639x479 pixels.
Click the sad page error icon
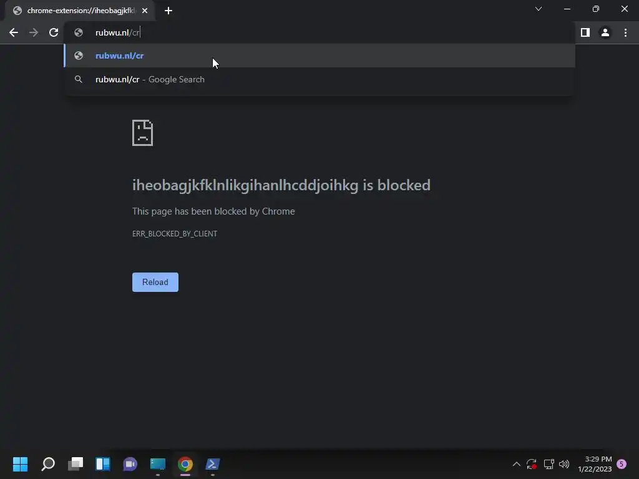point(143,133)
